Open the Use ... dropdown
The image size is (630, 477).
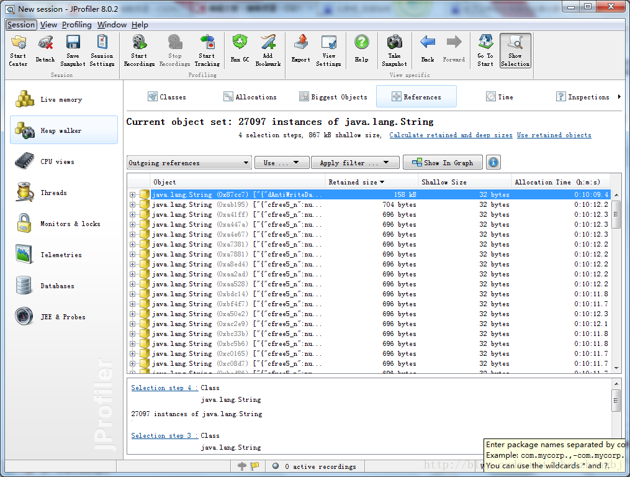tap(282, 163)
